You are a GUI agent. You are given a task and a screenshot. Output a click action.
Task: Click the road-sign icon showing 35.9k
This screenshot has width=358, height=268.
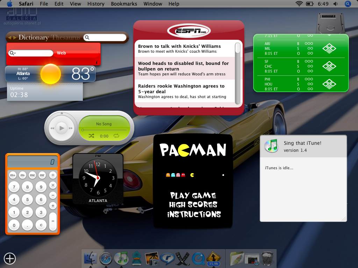[x=214, y=259]
